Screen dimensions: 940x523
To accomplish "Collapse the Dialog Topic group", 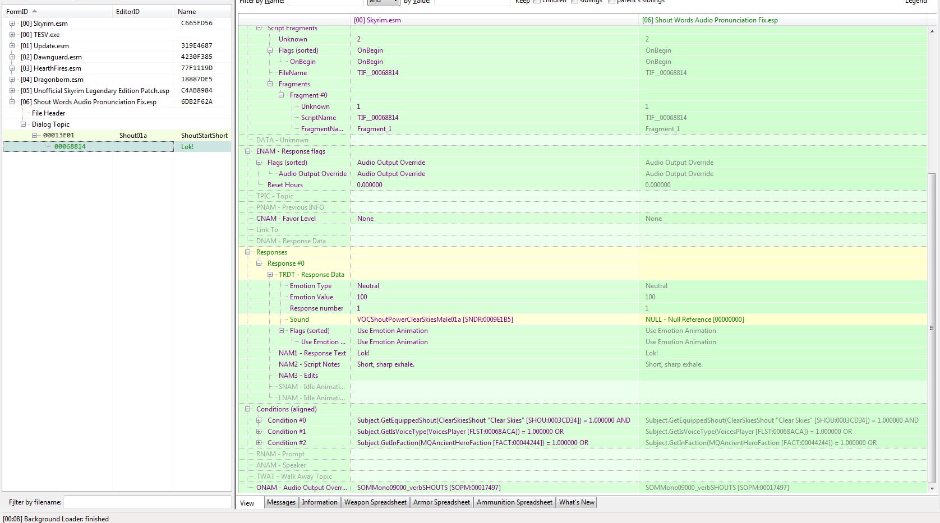I will tap(23, 124).
